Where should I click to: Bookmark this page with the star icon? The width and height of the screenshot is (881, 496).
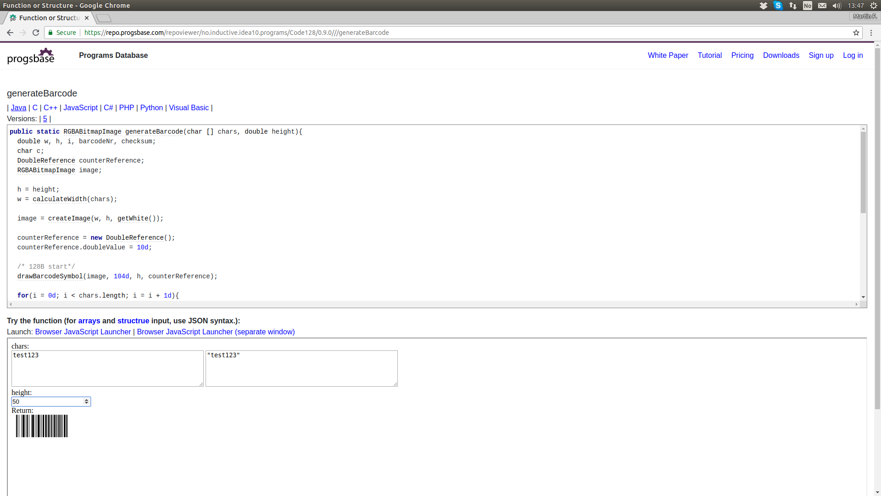[x=856, y=33]
